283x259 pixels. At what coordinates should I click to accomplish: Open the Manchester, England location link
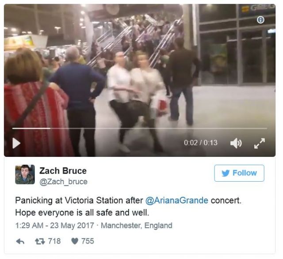point(137,225)
